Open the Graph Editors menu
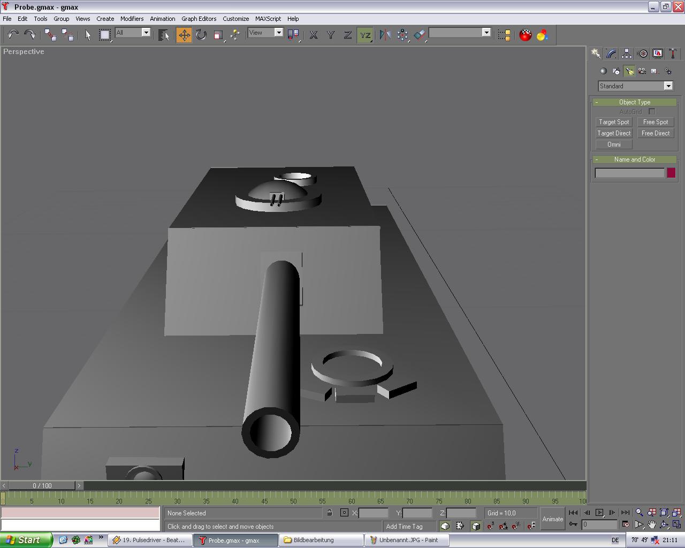This screenshot has height=548, width=685. point(199,19)
